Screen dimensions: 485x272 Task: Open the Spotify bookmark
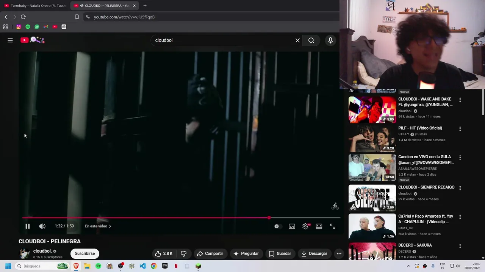(x=28, y=27)
